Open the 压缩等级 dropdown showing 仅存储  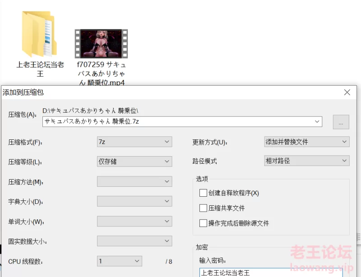134,162
